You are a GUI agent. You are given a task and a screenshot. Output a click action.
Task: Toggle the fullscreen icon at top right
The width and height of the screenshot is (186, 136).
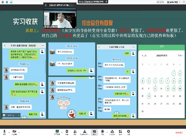point(184,2)
